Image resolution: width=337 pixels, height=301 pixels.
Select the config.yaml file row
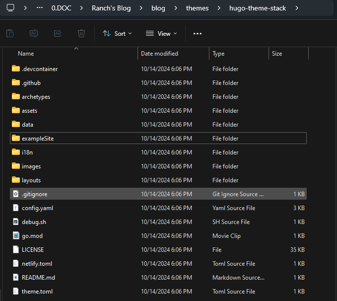[x=37, y=208]
